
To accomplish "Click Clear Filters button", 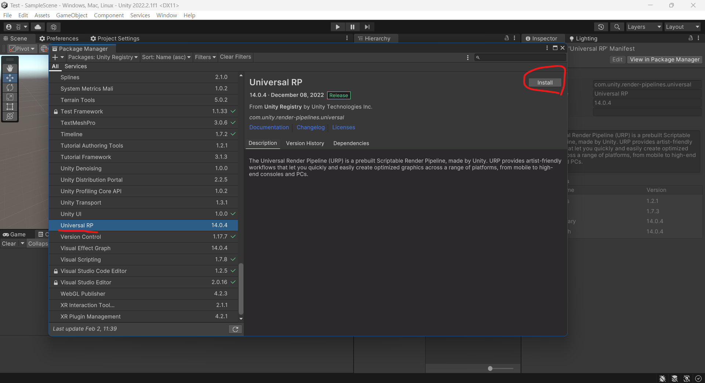I will (235, 57).
